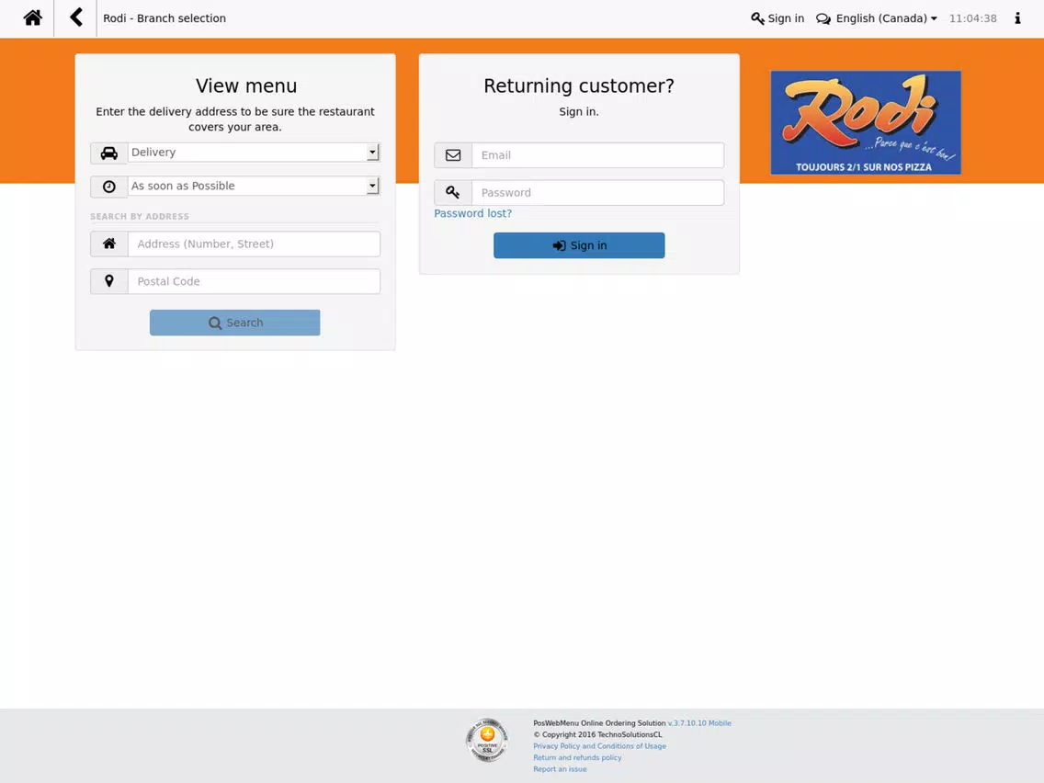Click the Returning customer? heading
Viewport: 1044px width, 783px height.
pos(579,85)
